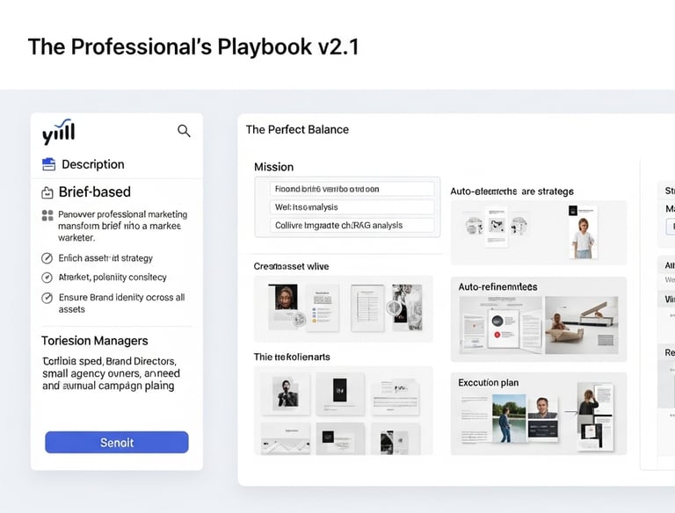
Task: Click The Professional's Playbook v2.1 title
Action: (193, 47)
